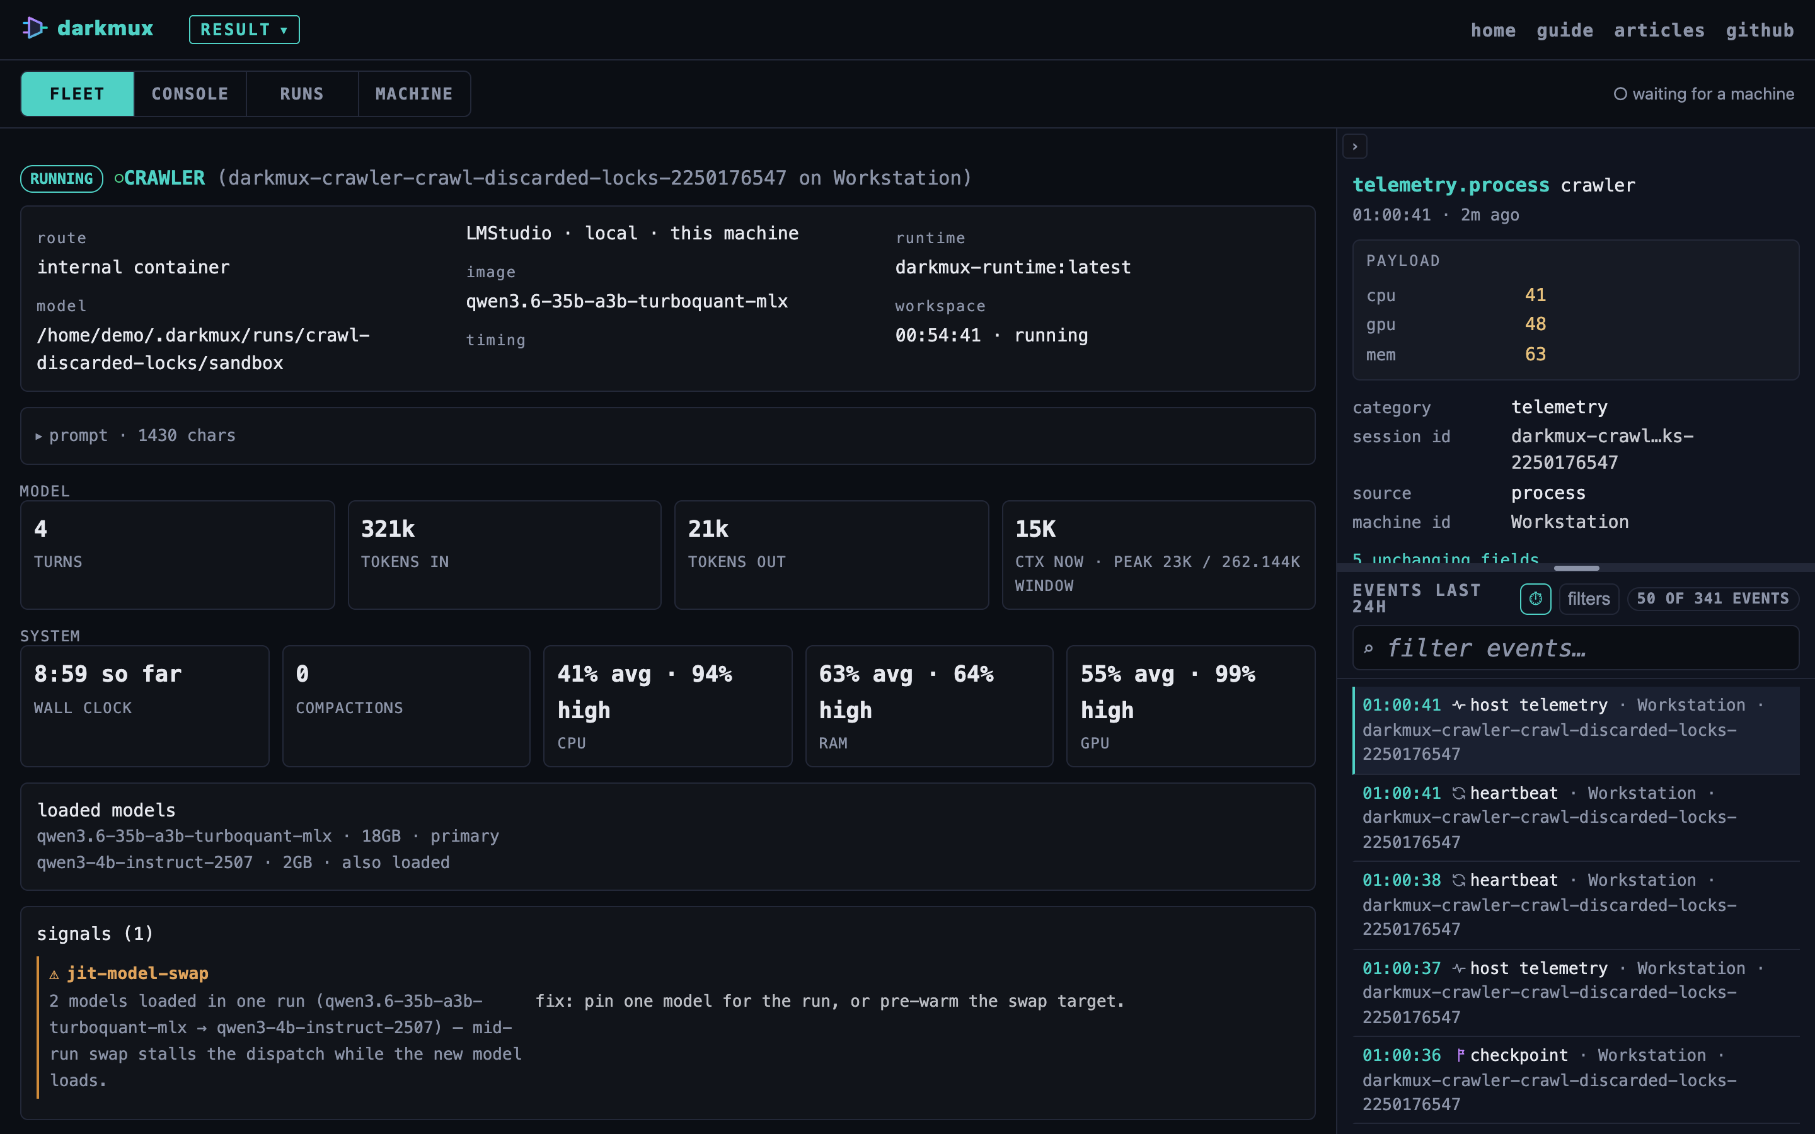Screen dimensions: 1815x1134
Task: Click the refresh icon on 01:00:38 heartbeat
Action: click(1458, 881)
